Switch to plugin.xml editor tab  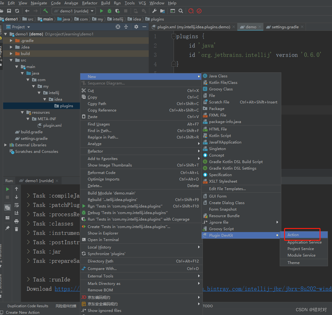click(194, 27)
